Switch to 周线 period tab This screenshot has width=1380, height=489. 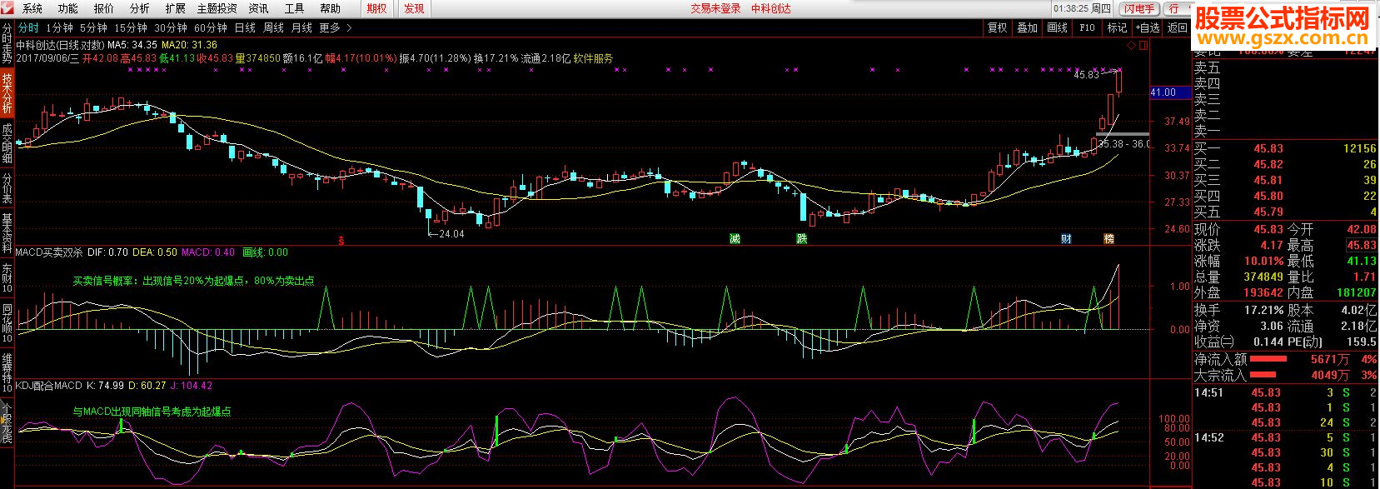[x=273, y=27]
